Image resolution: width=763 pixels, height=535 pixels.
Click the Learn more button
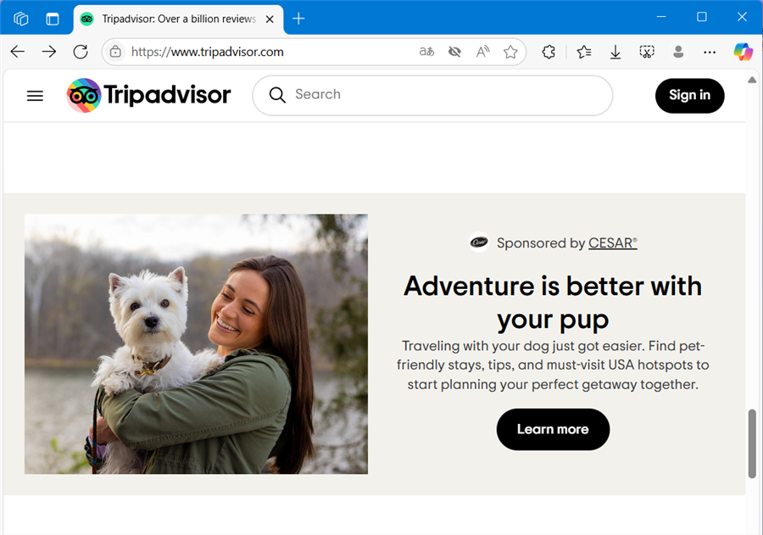tap(553, 429)
